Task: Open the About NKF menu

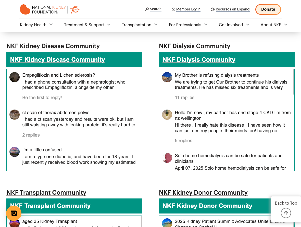Action: (x=271, y=25)
